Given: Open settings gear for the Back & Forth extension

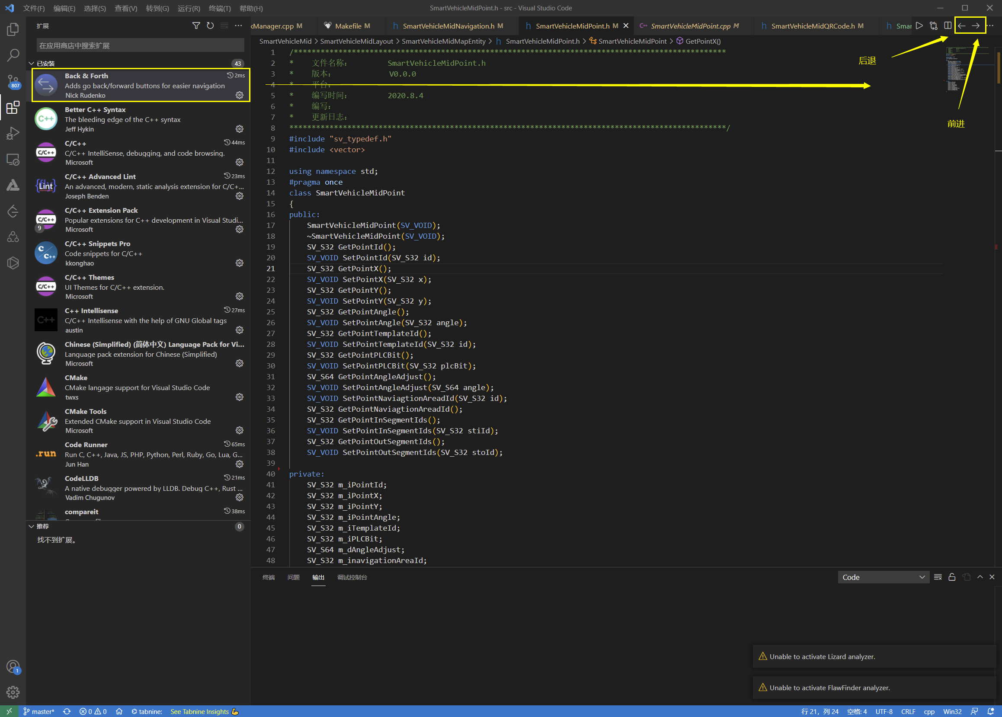Looking at the screenshot, I should (239, 96).
